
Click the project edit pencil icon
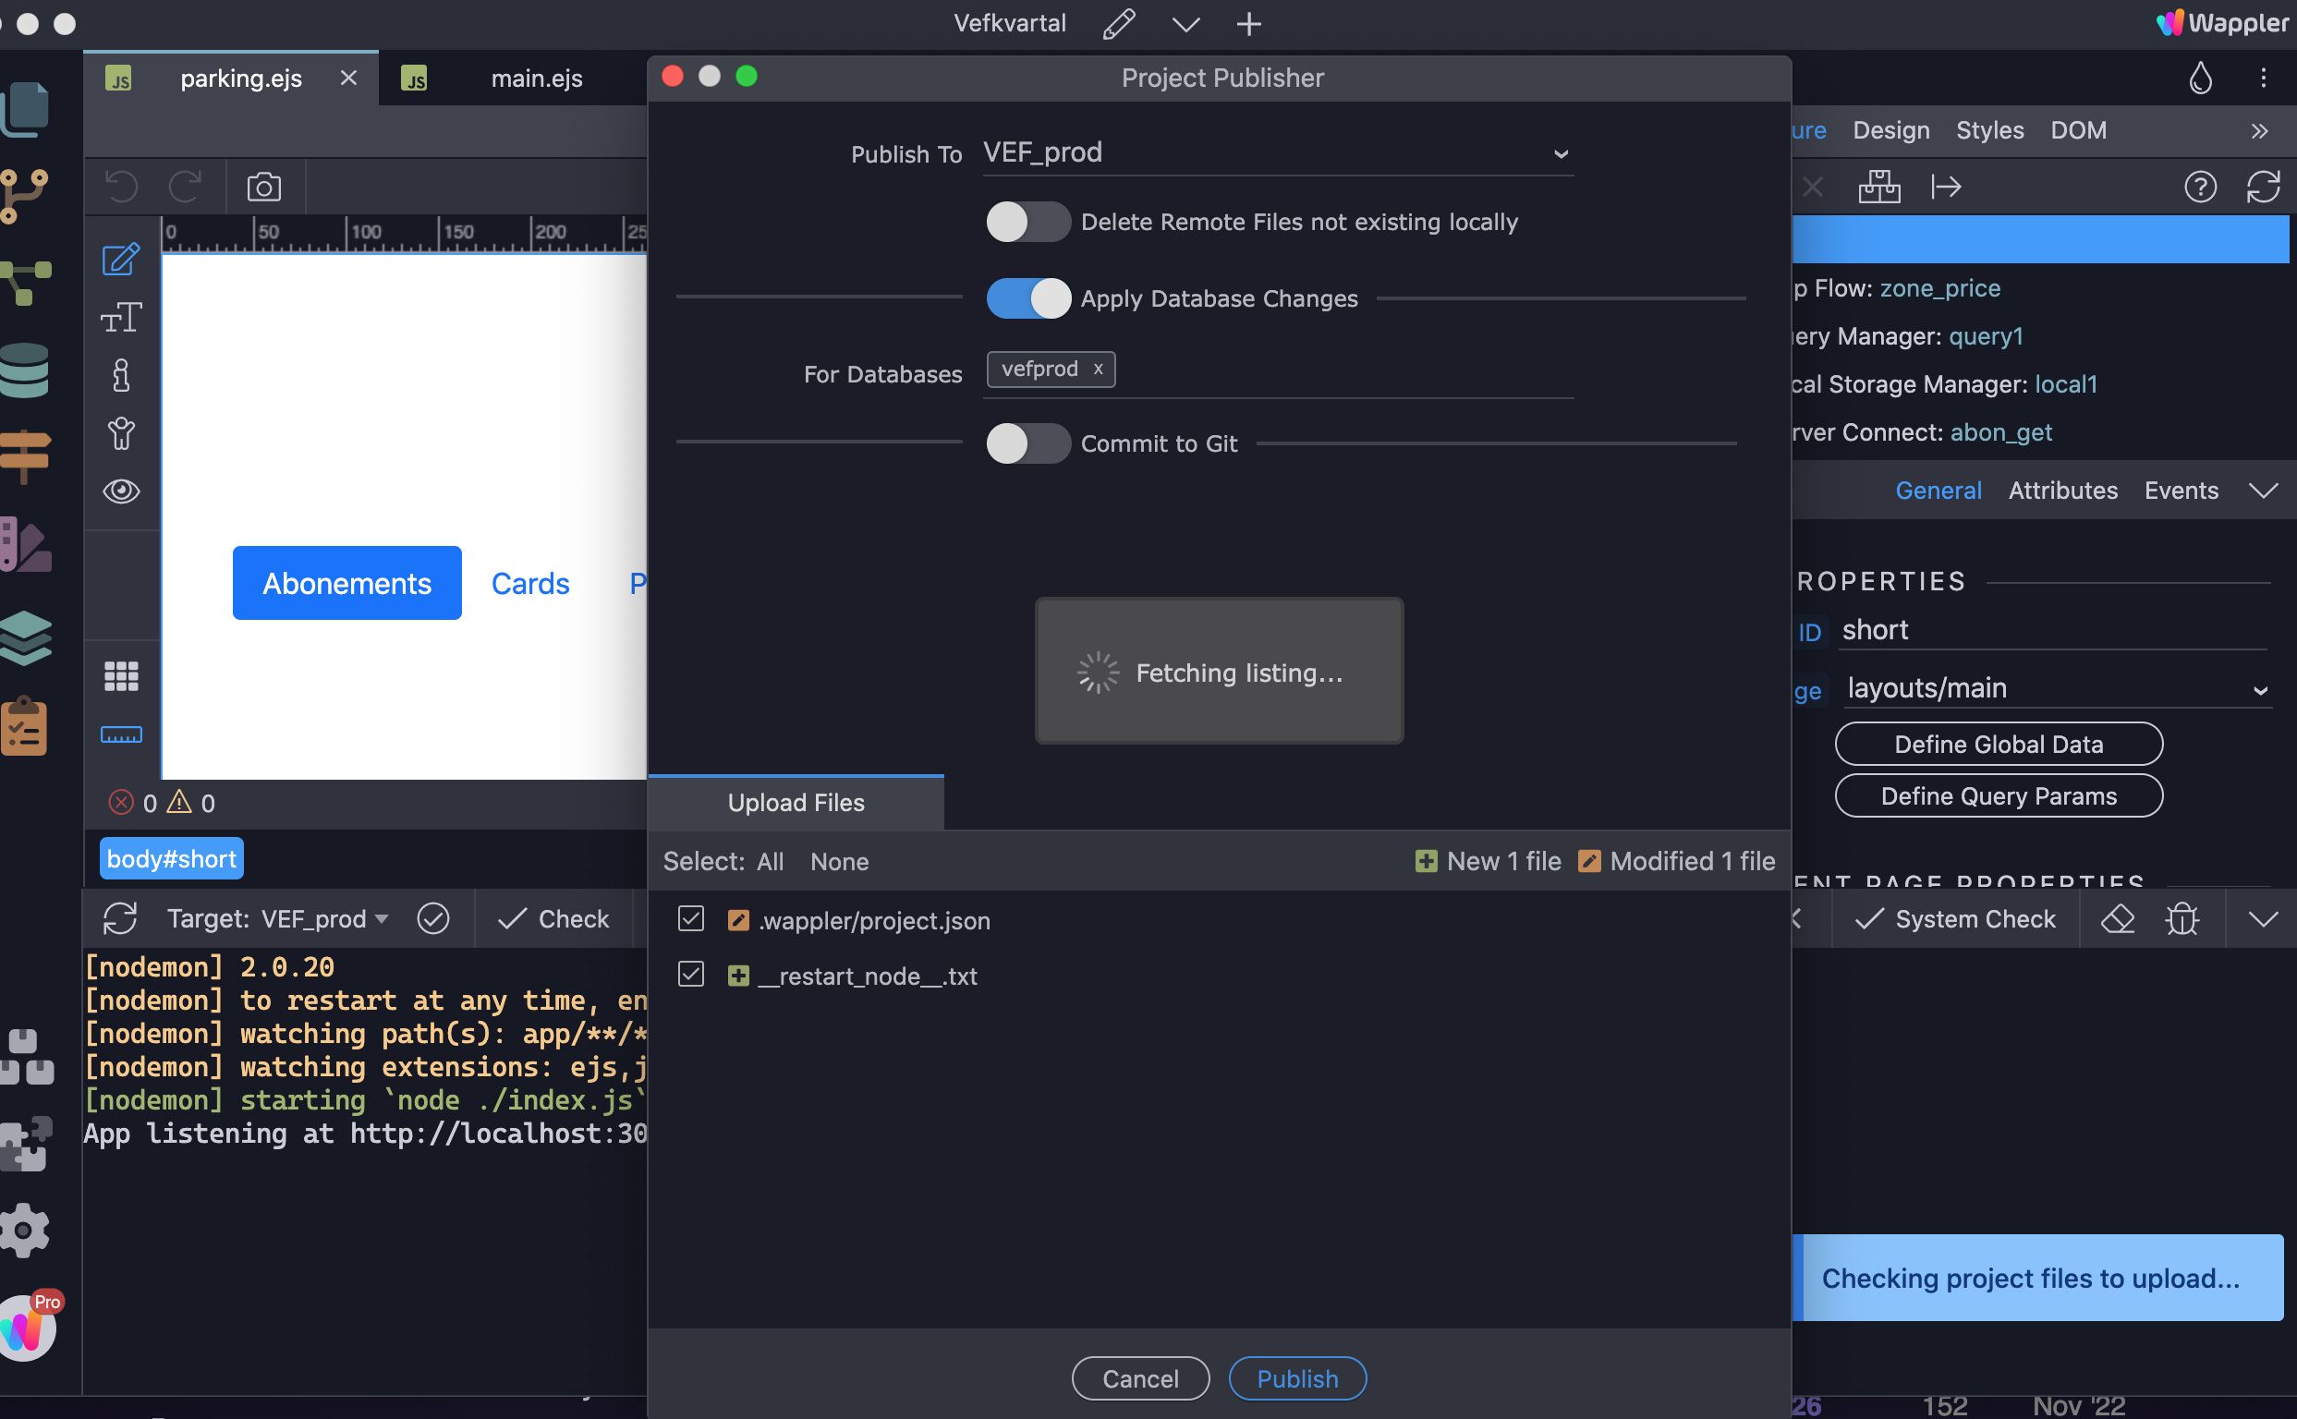tap(1119, 23)
